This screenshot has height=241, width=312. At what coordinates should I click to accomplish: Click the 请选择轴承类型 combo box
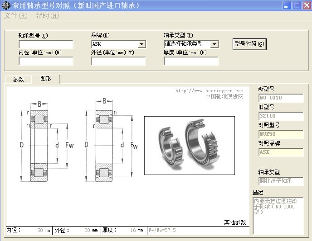click(x=191, y=44)
